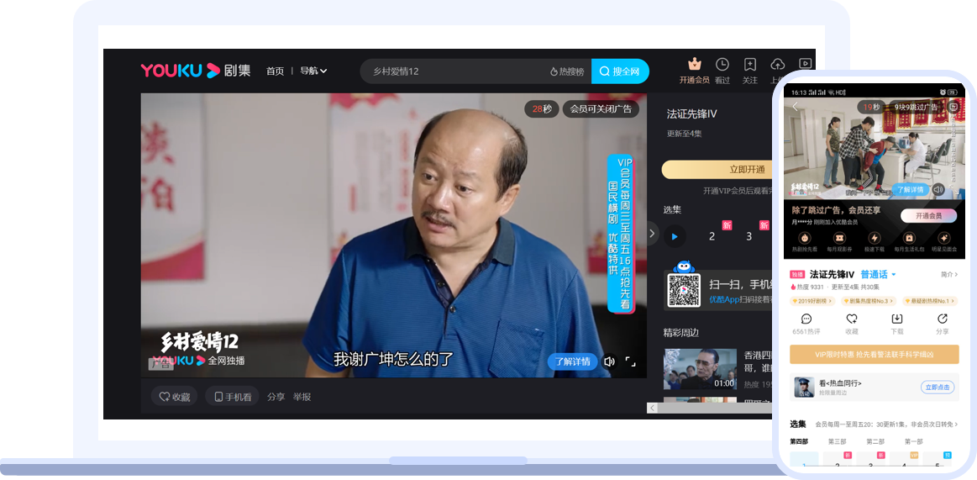Click the 手机看 button below the desktop player
This screenshot has height=480, width=977.
coord(232,397)
